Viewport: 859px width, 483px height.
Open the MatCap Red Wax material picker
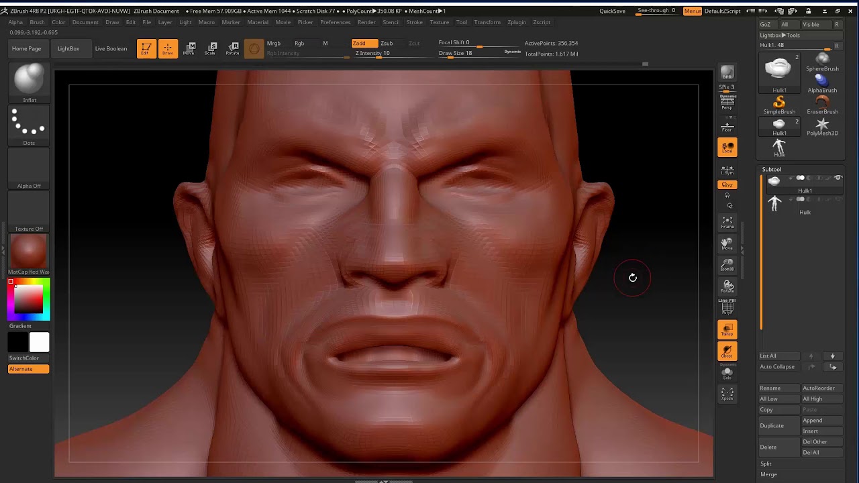[29, 255]
